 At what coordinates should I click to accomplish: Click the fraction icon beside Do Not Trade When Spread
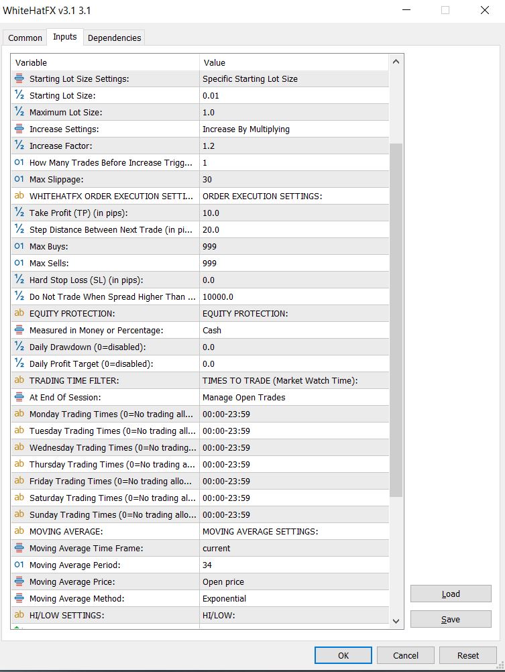pyautogui.click(x=19, y=296)
